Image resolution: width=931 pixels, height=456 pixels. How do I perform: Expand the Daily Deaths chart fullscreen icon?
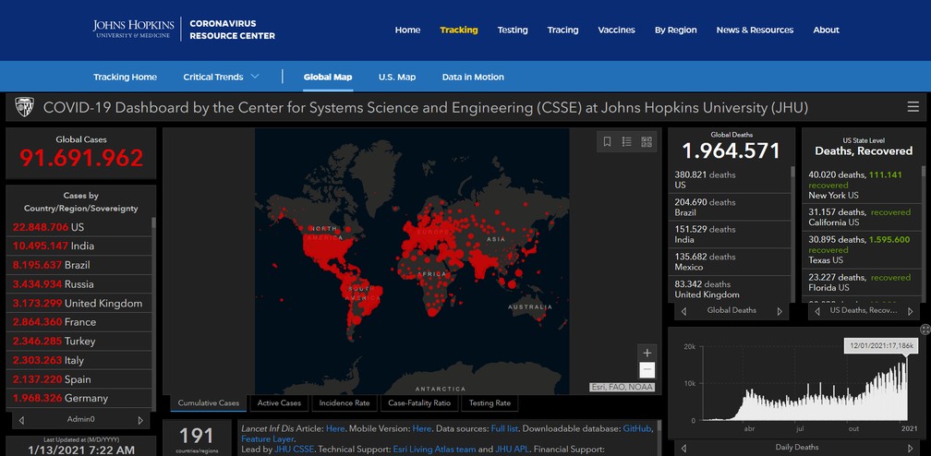[x=925, y=329]
